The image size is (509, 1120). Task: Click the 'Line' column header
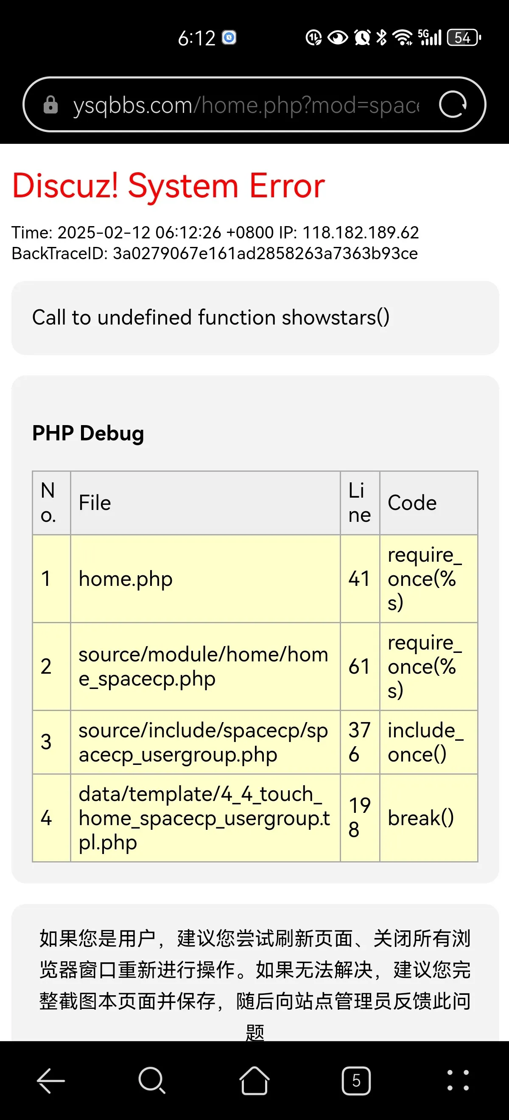click(360, 503)
